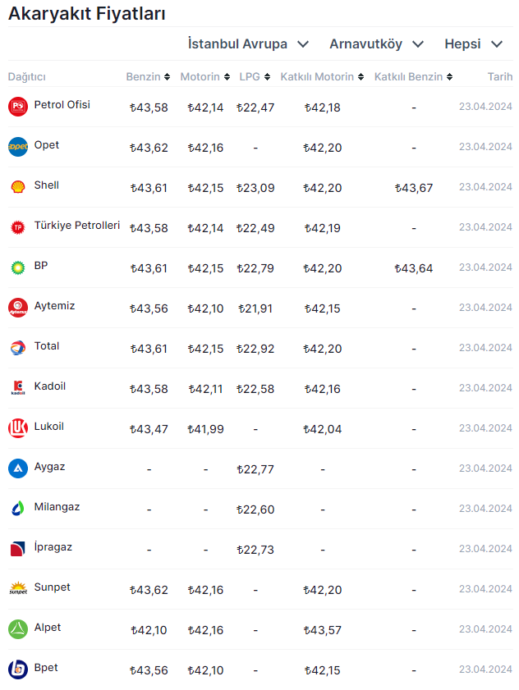
Task: Sort by LPG price column
Action: click(254, 77)
